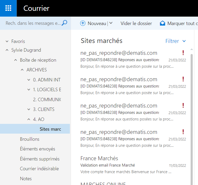Expand the 3. CLIENTS folder
The image size is (198, 185).
29,109
